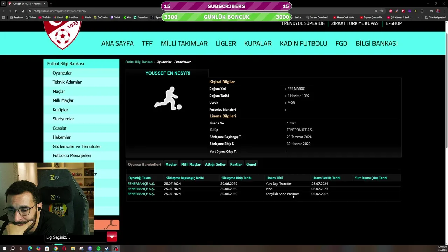Open Spotify from the taskbar
This screenshot has height=252, width=448.
click(x=98, y=248)
